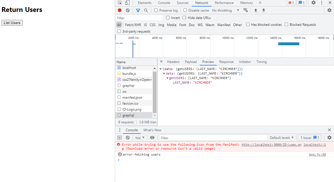The image size is (334, 182).
Task: Open network conditions wifi icon
Action: 245,10
